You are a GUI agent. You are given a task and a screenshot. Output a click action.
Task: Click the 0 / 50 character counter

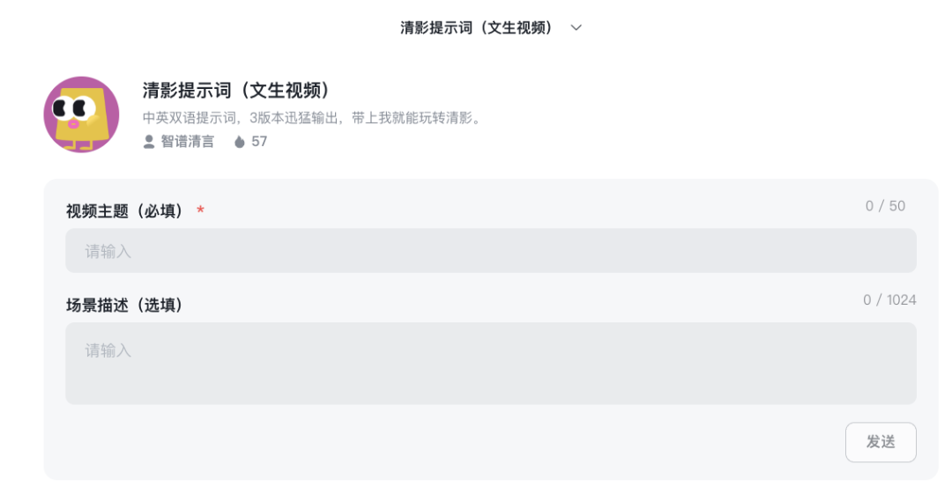(885, 206)
